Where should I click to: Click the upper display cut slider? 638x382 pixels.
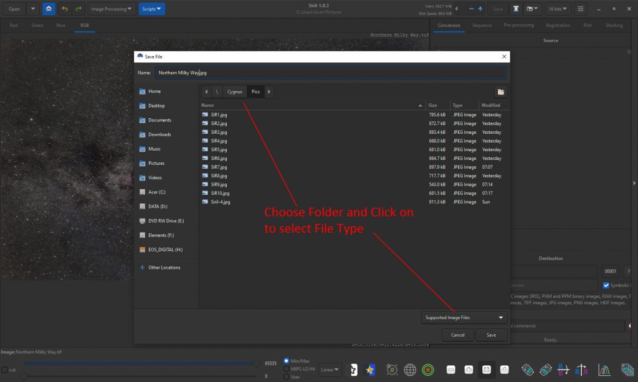point(140,363)
